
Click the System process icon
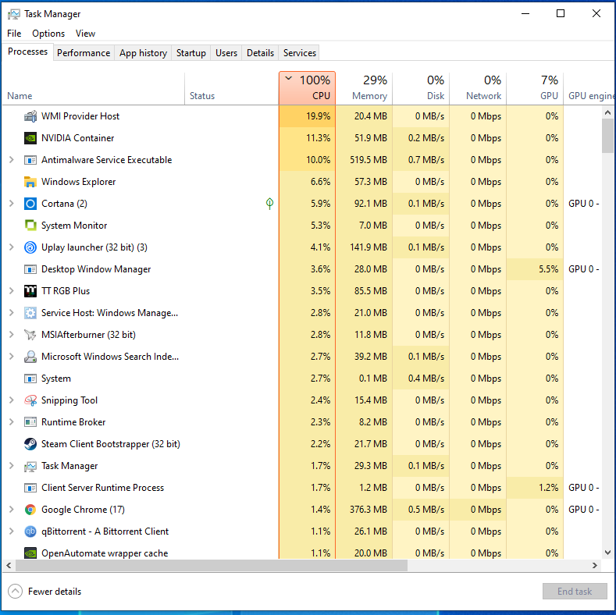tap(30, 379)
